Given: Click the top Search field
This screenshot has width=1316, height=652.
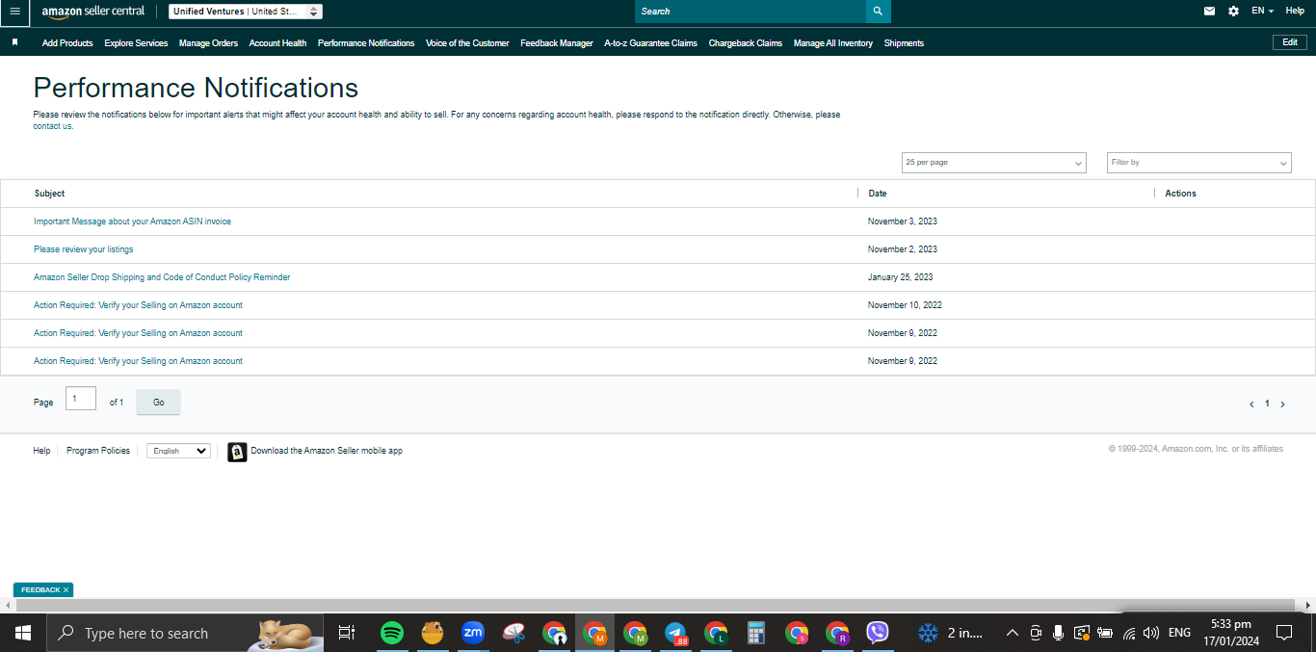Looking at the screenshot, I should 750,12.
